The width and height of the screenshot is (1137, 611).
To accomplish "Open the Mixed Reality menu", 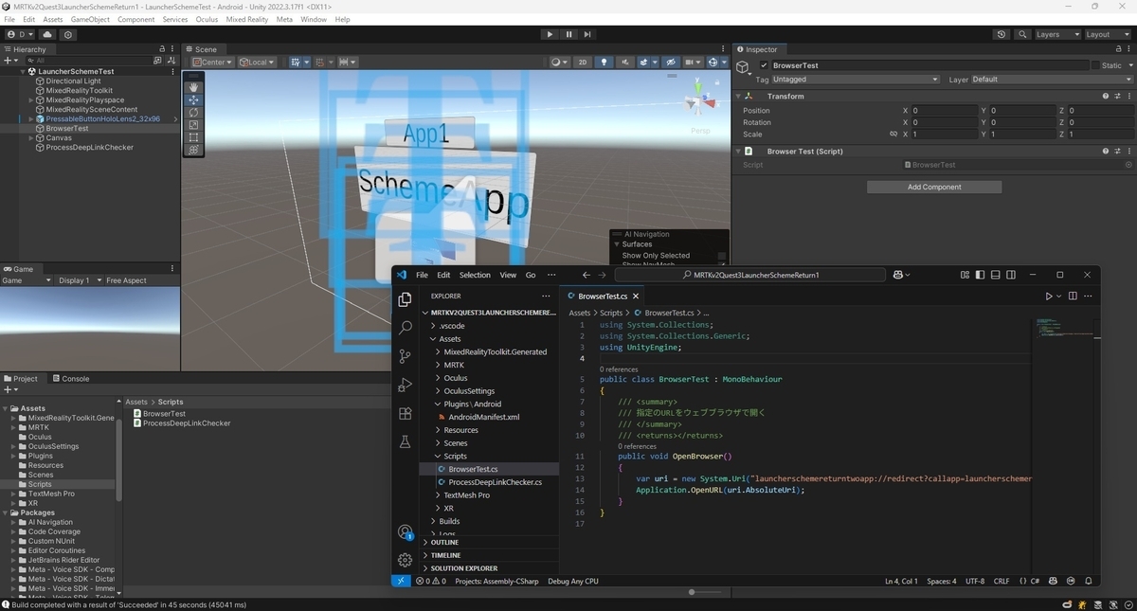I will [x=246, y=19].
